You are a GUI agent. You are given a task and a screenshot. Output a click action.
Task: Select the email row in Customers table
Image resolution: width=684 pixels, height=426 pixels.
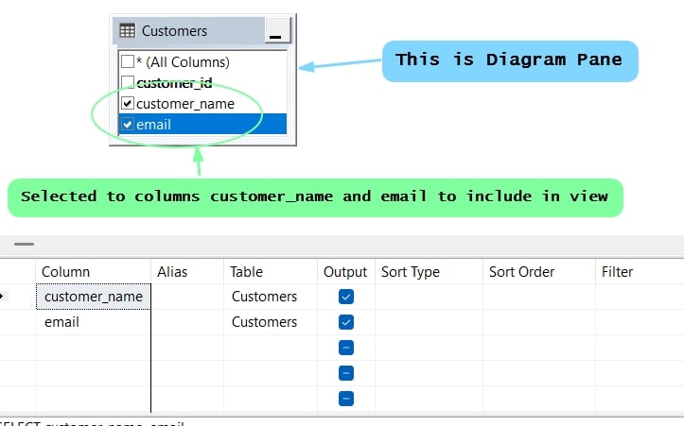coord(202,124)
